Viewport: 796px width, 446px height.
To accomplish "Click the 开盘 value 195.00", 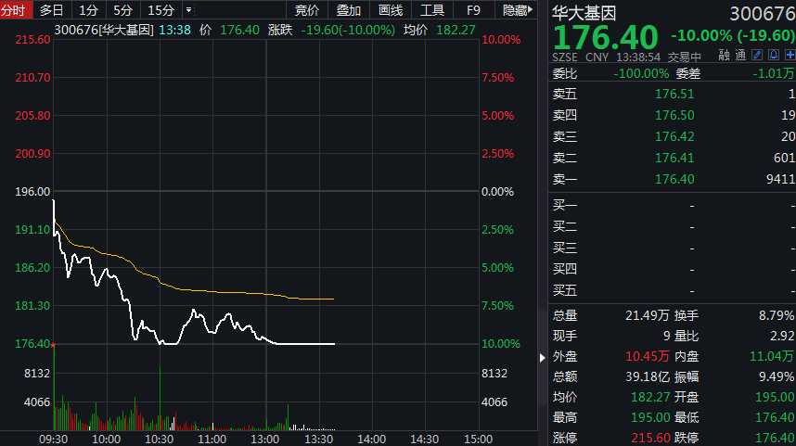I will pyautogui.click(x=775, y=397).
